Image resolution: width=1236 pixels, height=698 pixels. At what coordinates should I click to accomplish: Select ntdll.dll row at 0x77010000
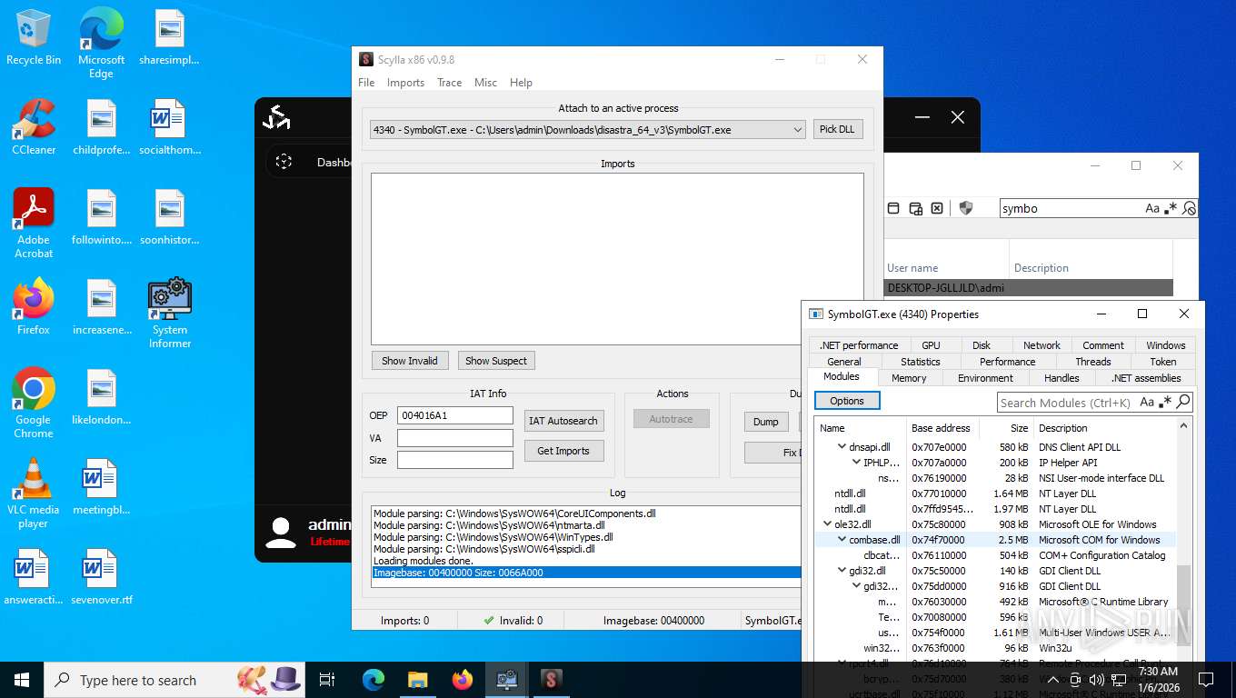click(995, 494)
